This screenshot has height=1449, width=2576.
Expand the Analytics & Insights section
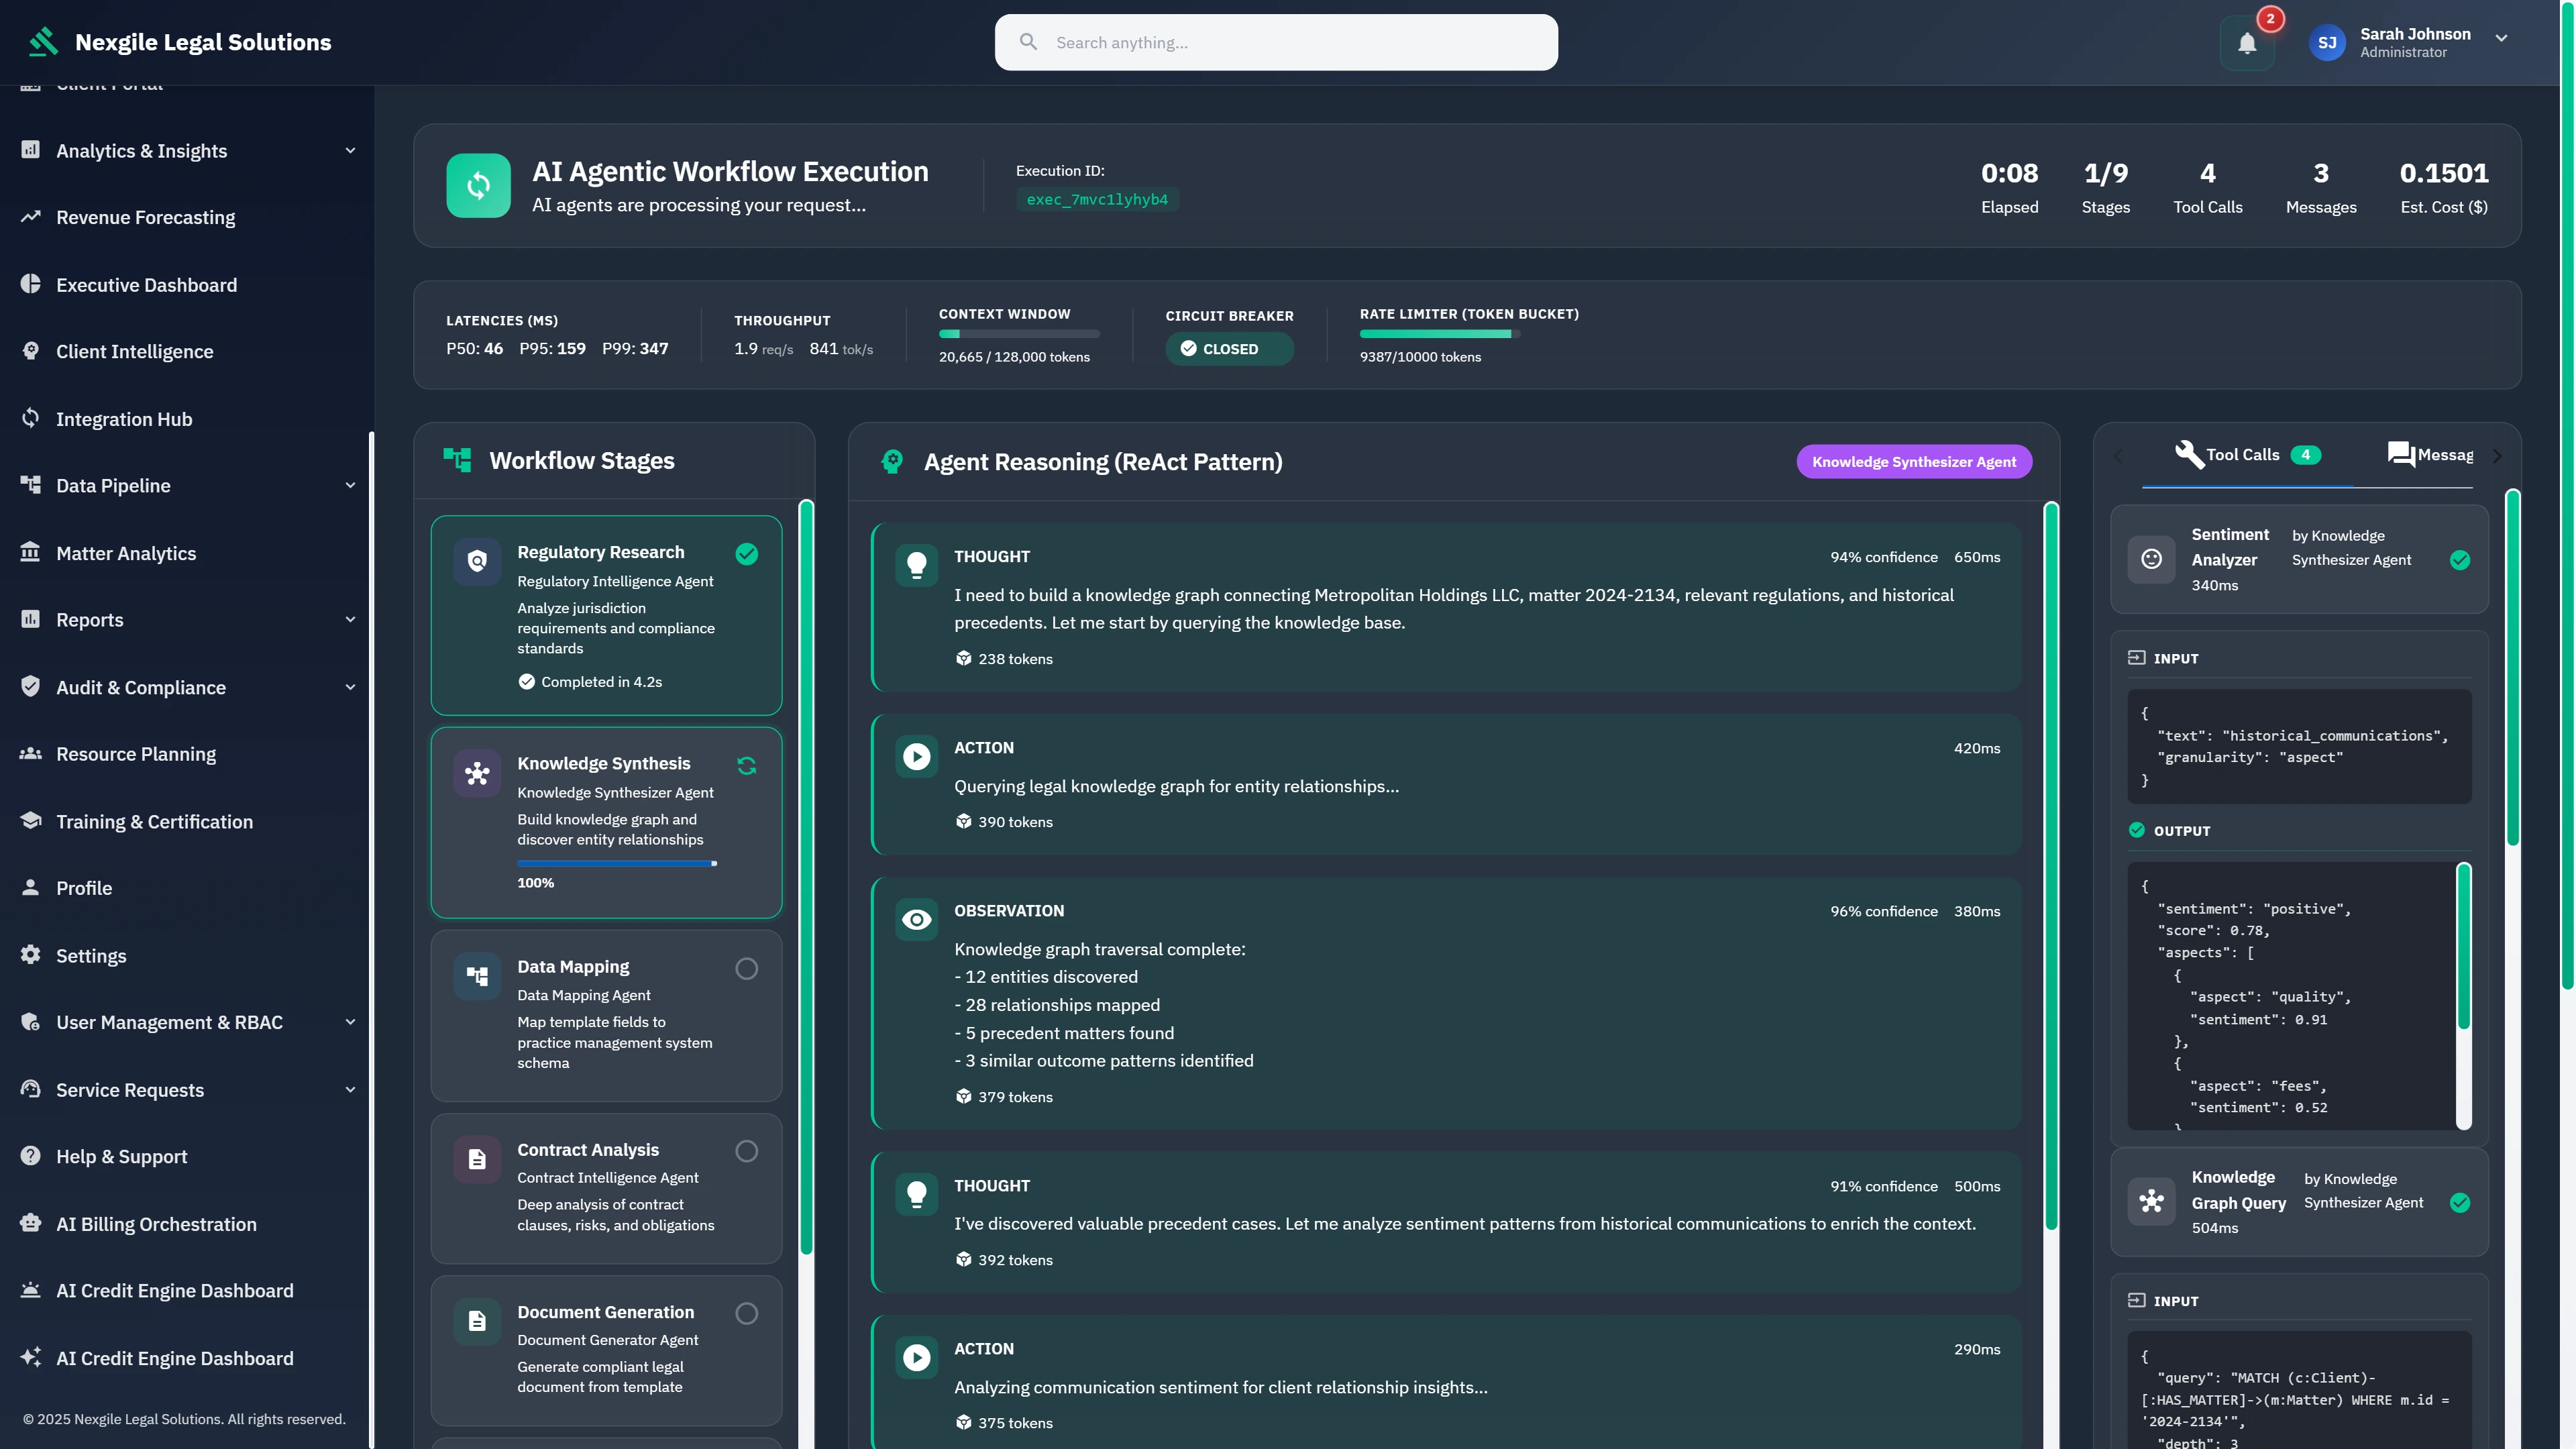coord(349,150)
